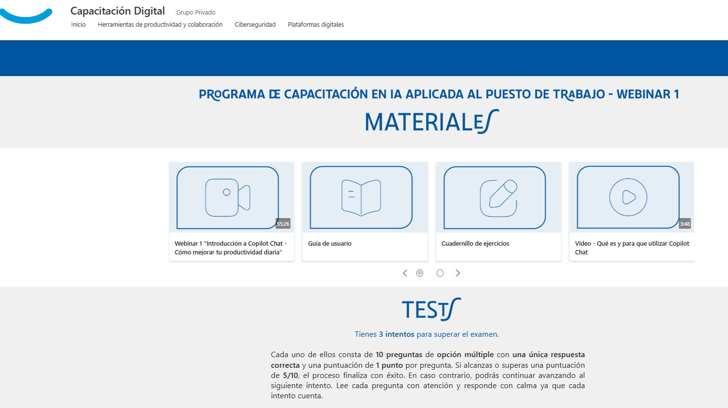The height and width of the screenshot is (408, 728).
Task: Click the Guía de usuario card title
Action: tap(330, 244)
